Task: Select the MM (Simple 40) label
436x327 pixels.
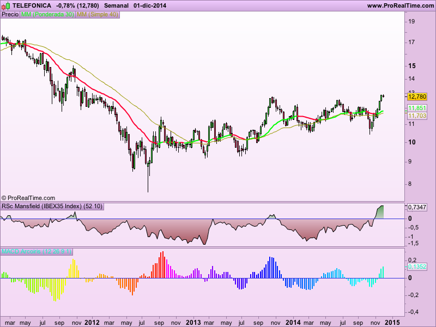Action: [98, 15]
